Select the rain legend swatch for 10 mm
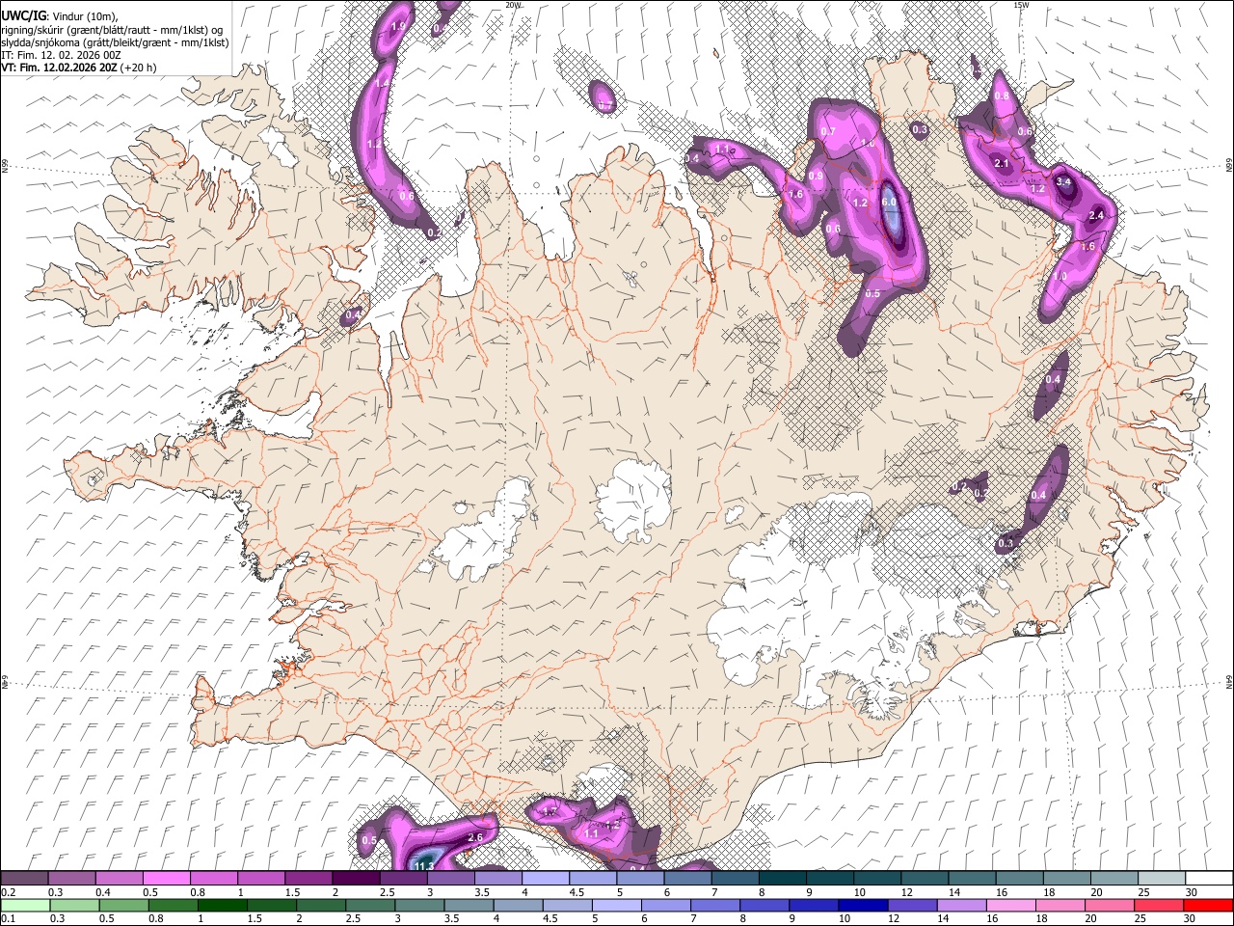This screenshot has height=926, width=1234. click(x=861, y=906)
